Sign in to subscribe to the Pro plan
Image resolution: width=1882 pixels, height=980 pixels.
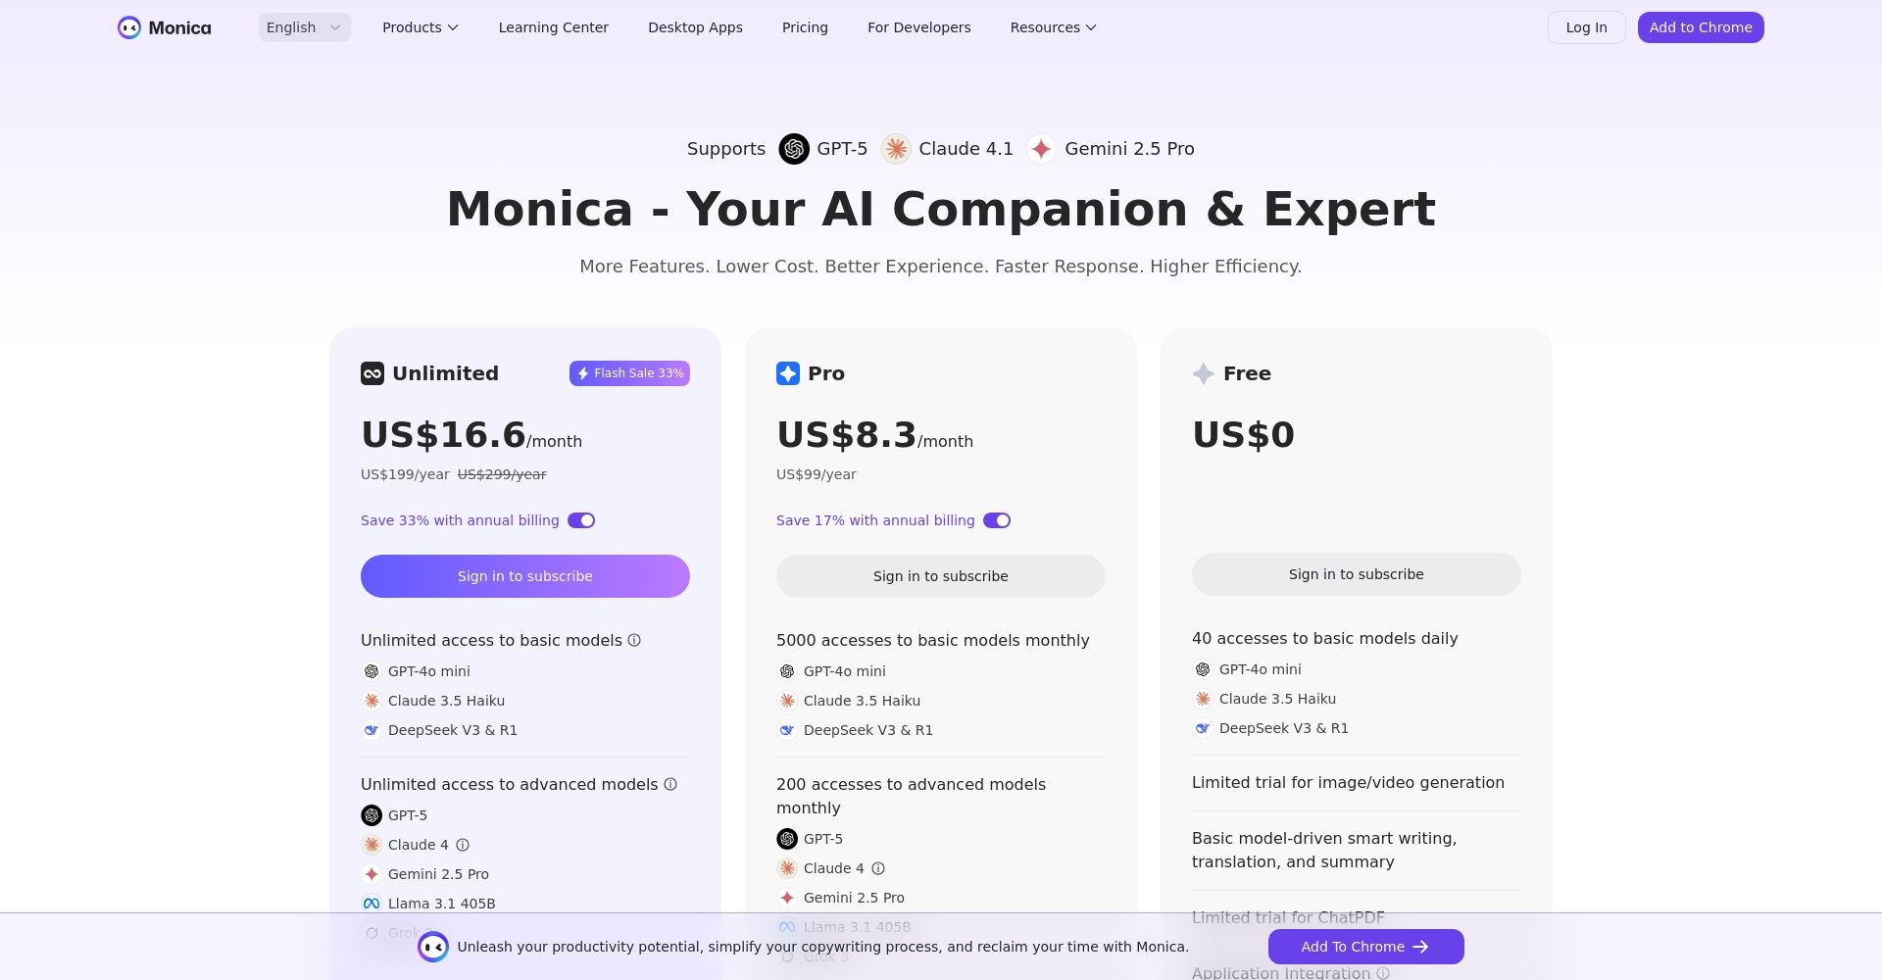940,576
